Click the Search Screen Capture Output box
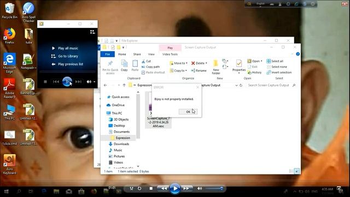Screen dimensions: 350x197 (271, 85)
